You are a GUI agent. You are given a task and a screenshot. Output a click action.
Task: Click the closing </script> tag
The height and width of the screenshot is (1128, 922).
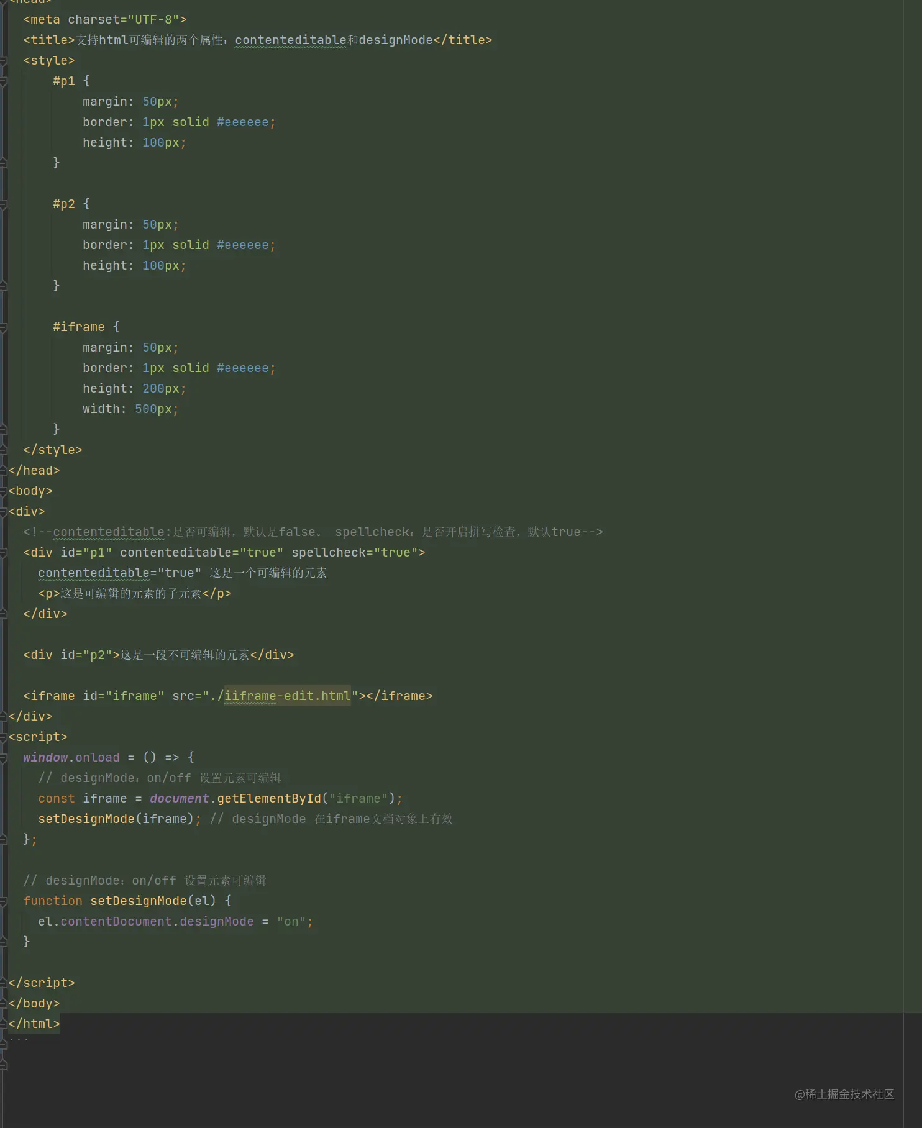click(x=42, y=983)
